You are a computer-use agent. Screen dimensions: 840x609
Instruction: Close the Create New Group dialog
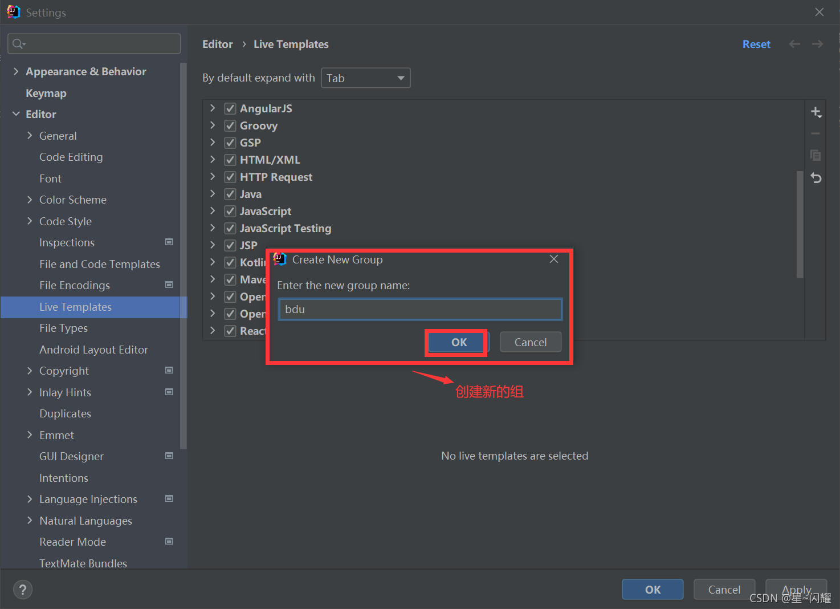pos(553,259)
